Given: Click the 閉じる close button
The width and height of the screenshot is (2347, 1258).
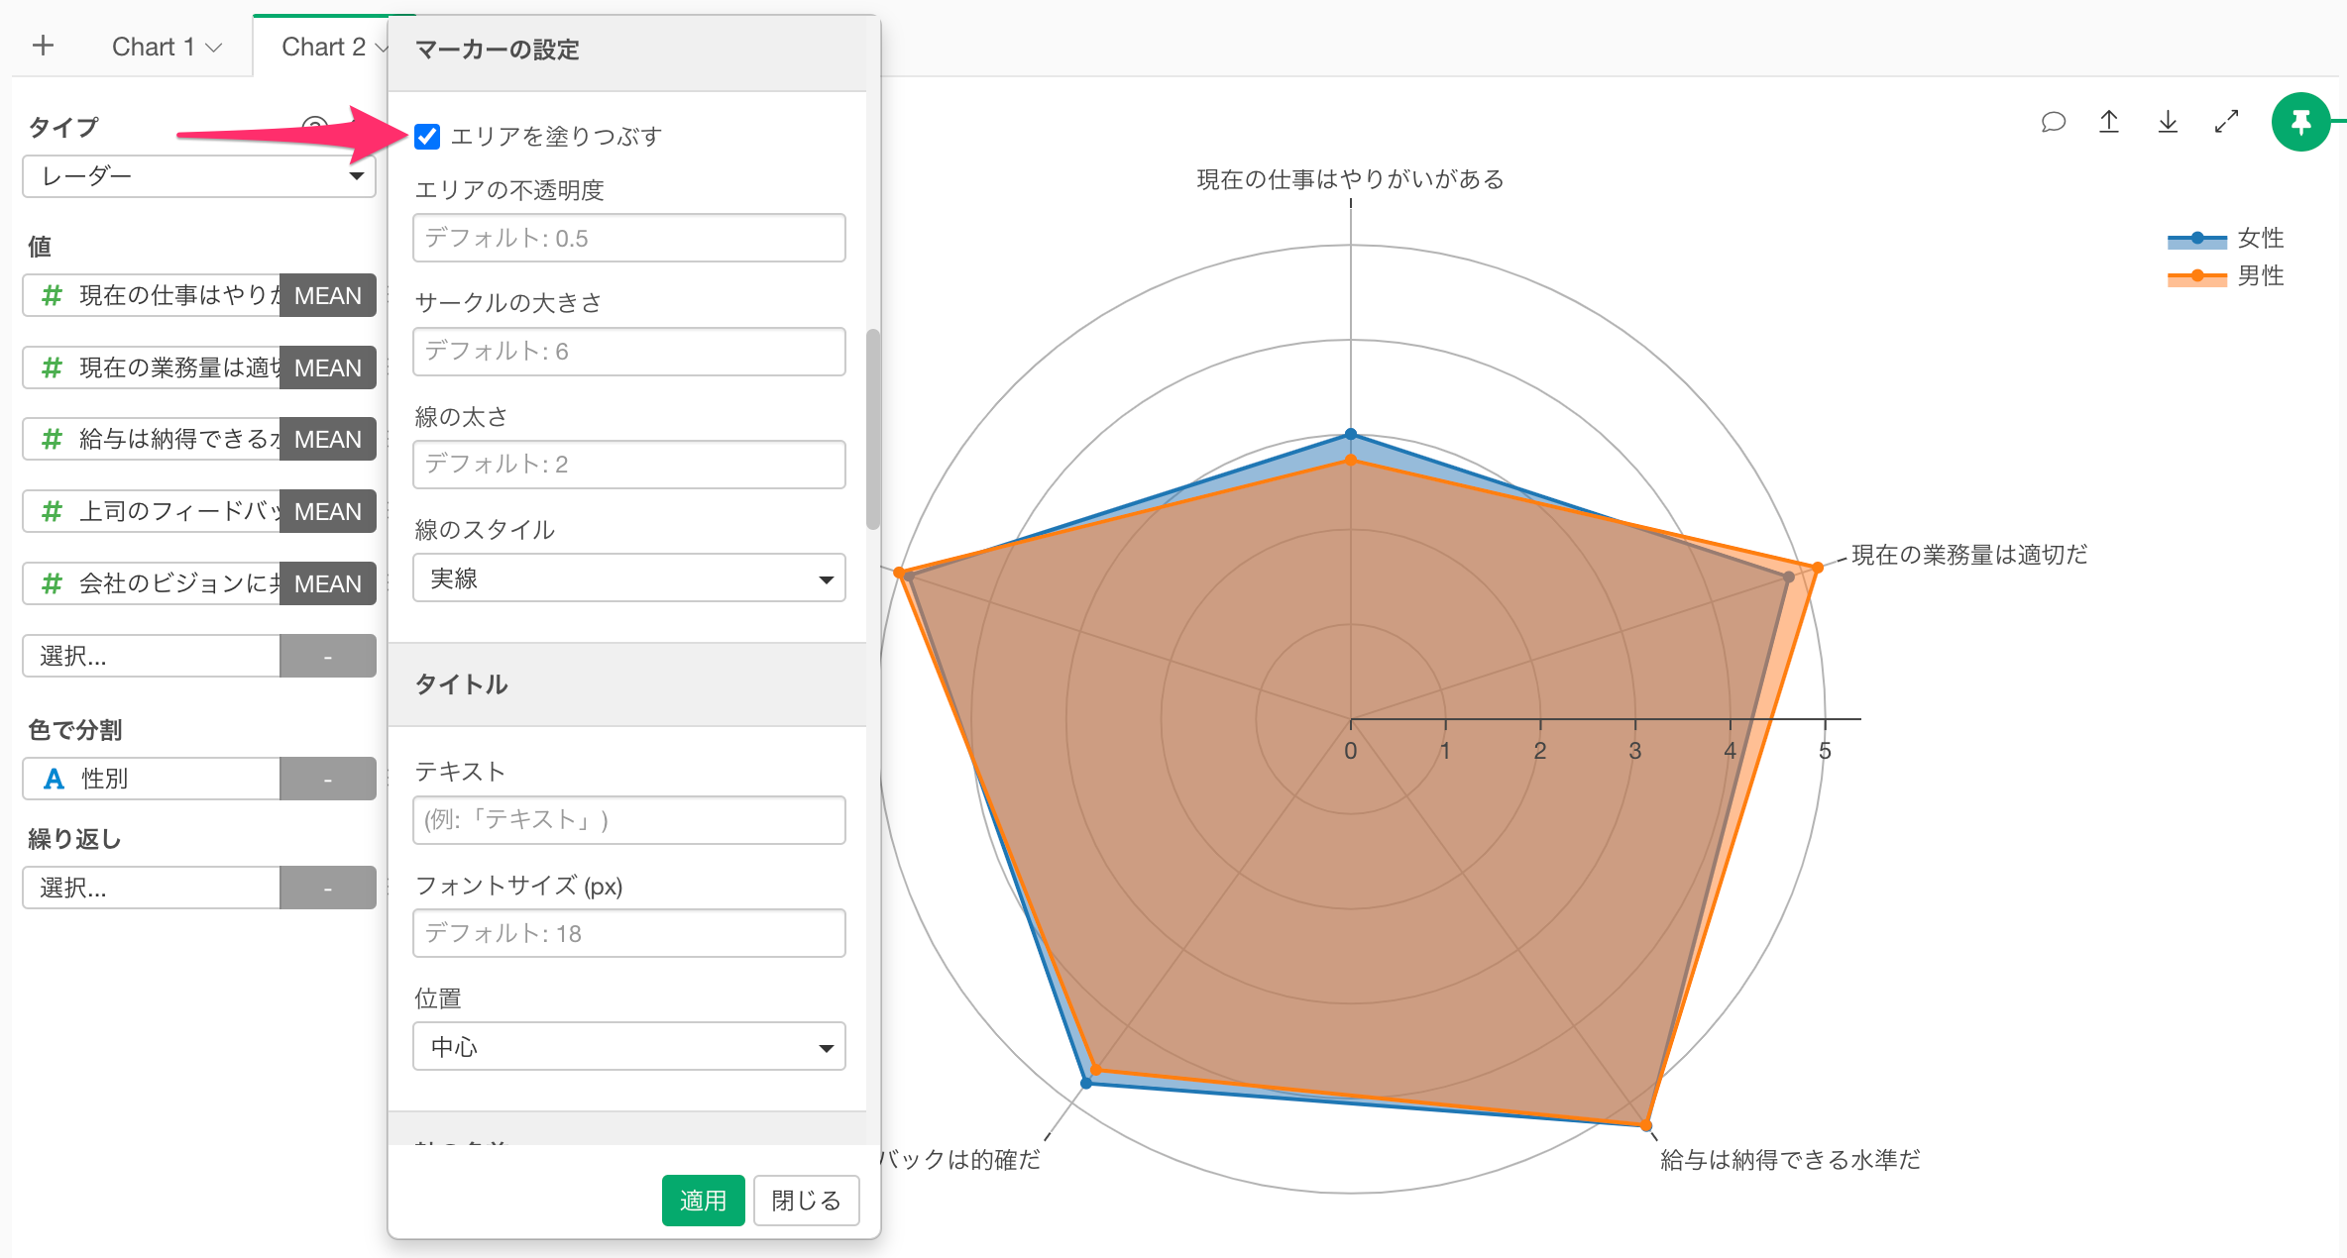Looking at the screenshot, I should point(806,1201).
